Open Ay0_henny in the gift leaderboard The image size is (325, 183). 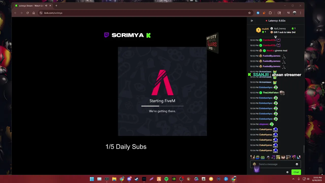(x=280, y=29)
